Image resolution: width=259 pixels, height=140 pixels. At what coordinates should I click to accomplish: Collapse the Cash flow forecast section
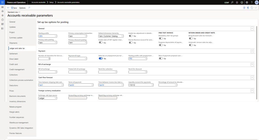tap(252, 77)
